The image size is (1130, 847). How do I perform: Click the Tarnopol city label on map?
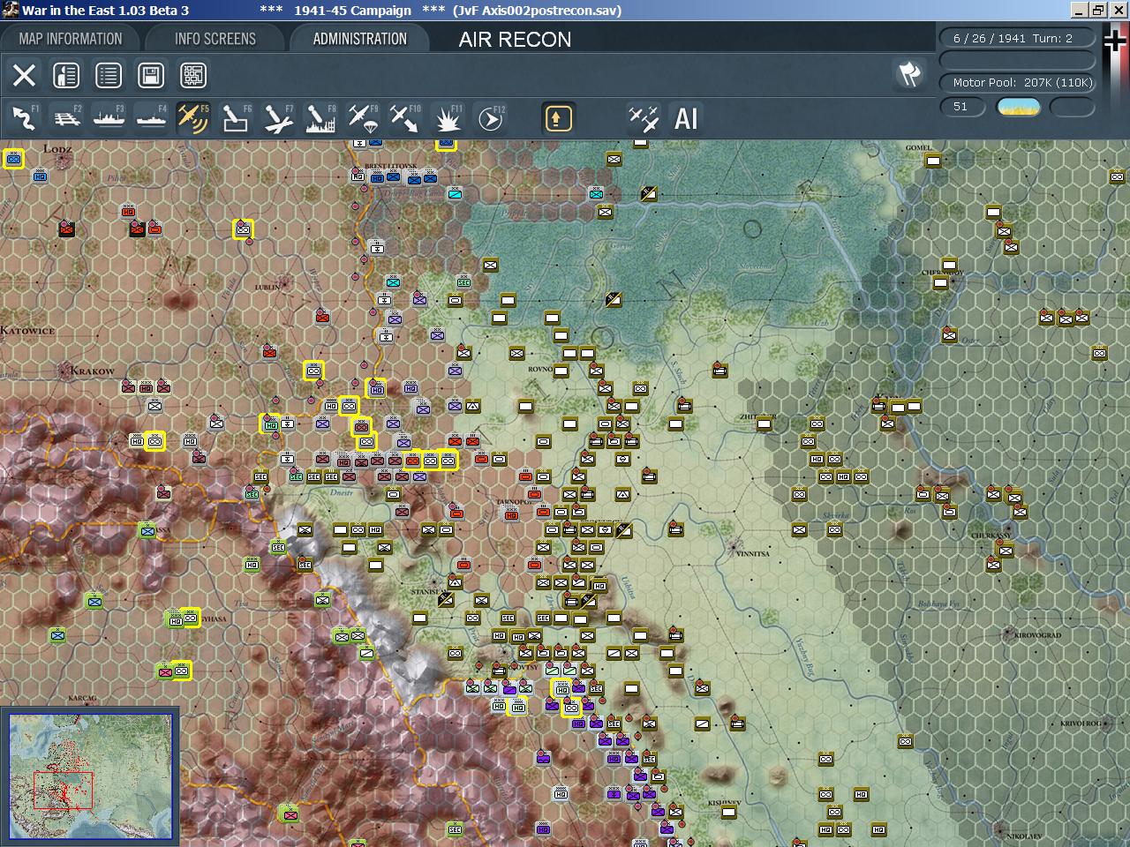tap(513, 502)
